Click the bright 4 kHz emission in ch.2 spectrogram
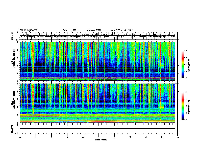This screenshot has height=154, width=200. point(161,107)
